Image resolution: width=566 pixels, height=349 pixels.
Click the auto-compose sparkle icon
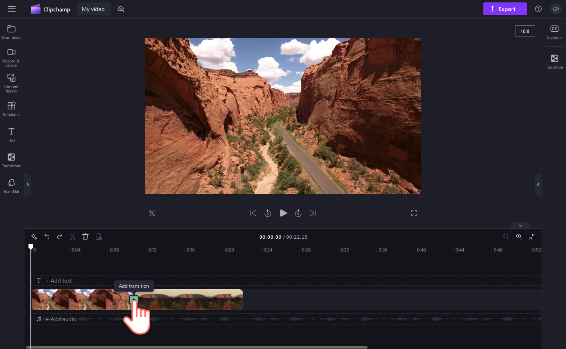tap(34, 237)
